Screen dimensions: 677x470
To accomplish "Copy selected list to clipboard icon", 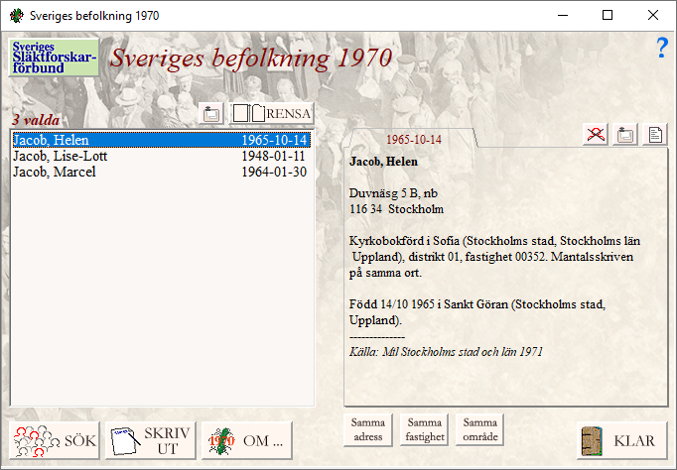I will point(211,114).
